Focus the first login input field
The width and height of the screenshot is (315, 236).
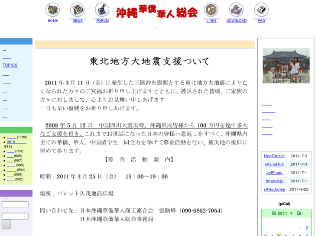click(15, 205)
